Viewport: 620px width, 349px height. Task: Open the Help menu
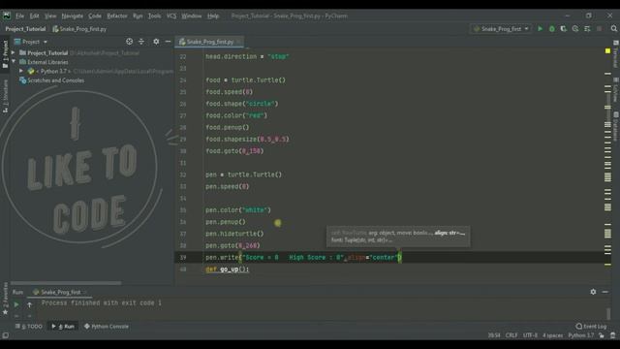pyautogui.click(x=213, y=16)
